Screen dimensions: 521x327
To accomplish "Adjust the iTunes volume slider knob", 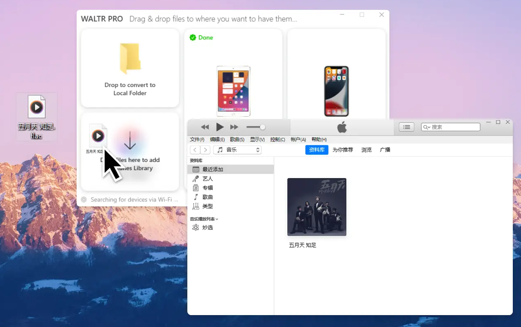I will tap(262, 127).
